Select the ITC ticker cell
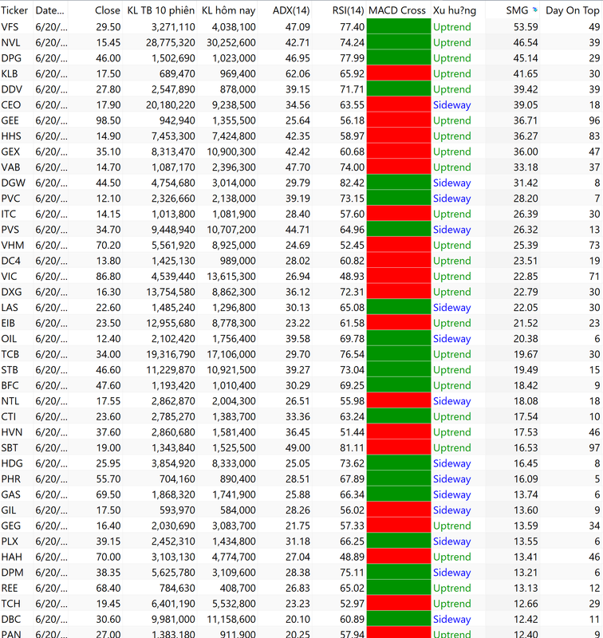 [9, 214]
